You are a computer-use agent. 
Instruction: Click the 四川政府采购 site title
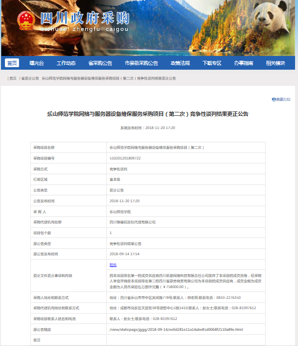coord(84,19)
